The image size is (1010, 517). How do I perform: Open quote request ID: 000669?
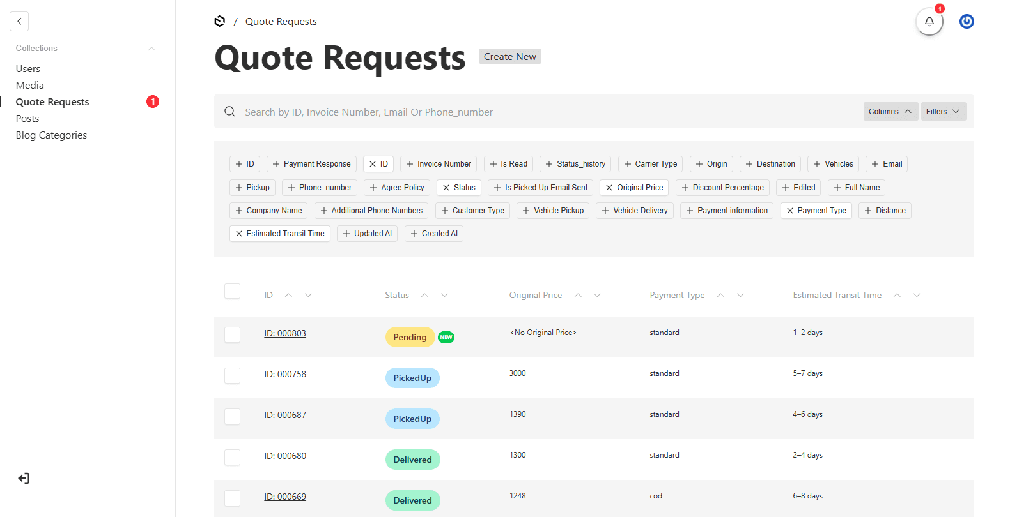pos(285,497)
